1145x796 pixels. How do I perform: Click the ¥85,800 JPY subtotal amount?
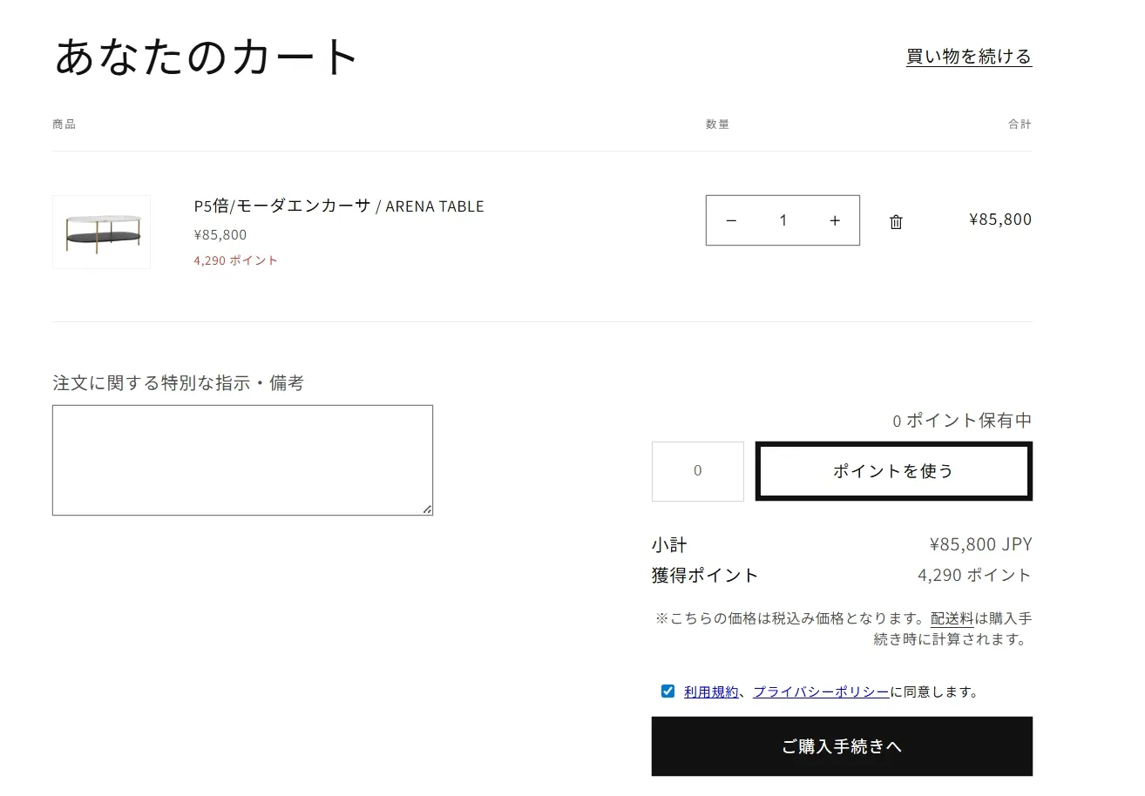pos(980,545)
